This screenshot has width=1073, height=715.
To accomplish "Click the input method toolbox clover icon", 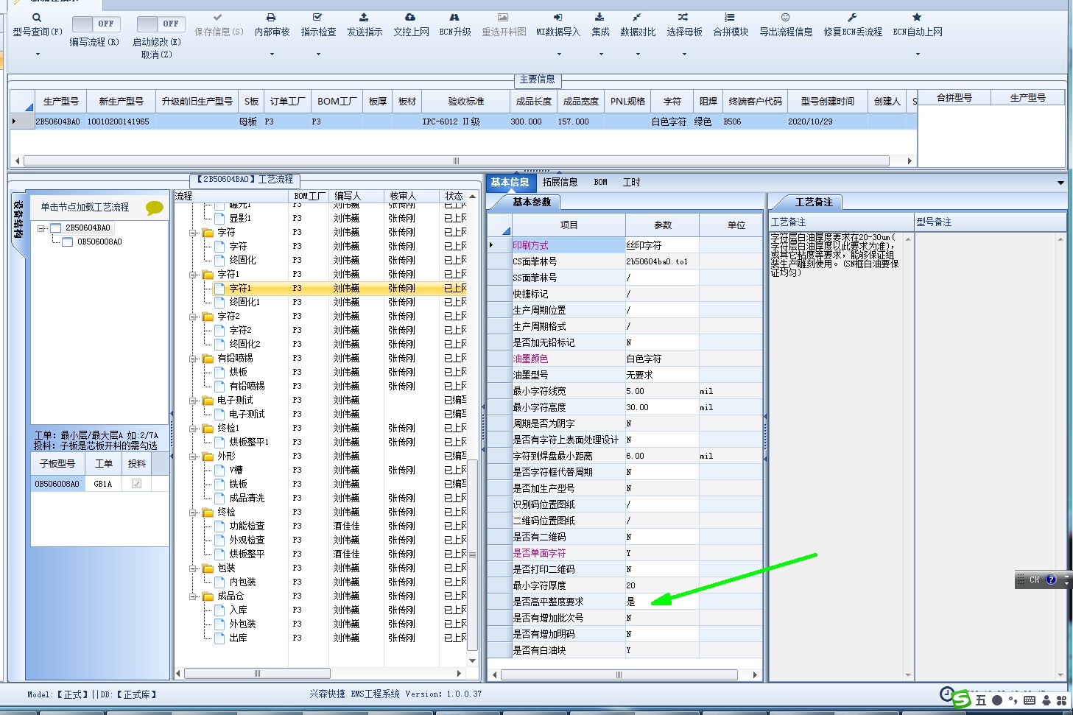I will point(1061,700).
